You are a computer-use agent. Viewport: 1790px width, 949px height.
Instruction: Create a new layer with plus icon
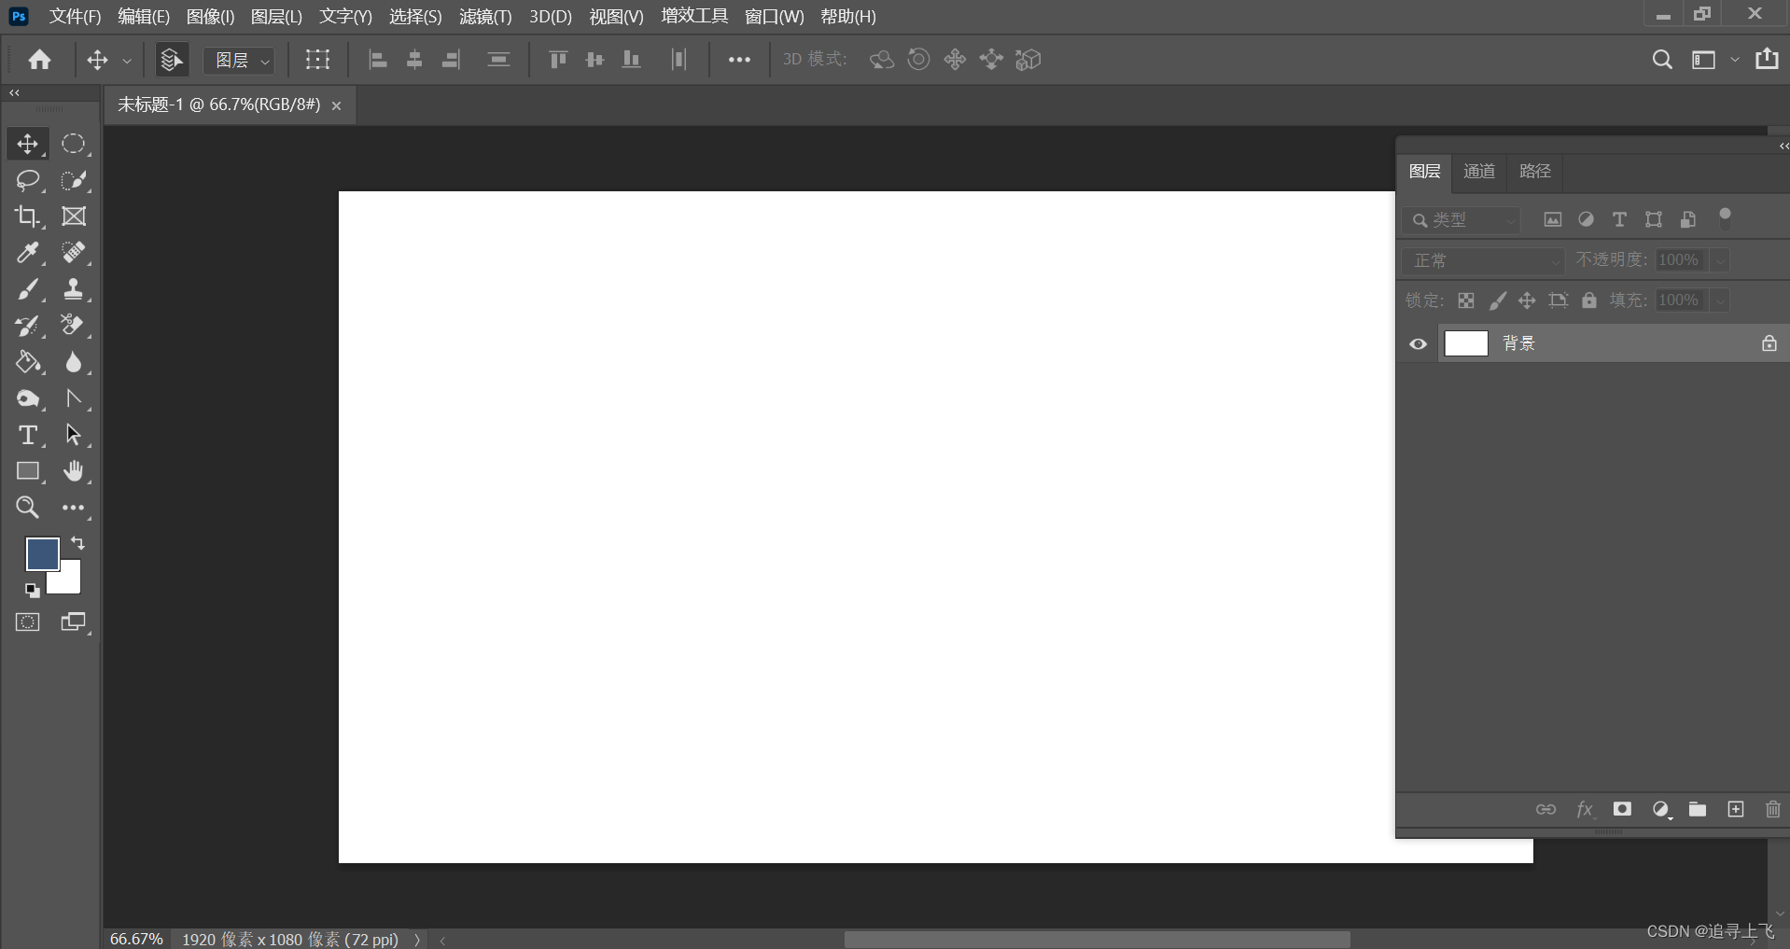click(x=1735, y=809)
